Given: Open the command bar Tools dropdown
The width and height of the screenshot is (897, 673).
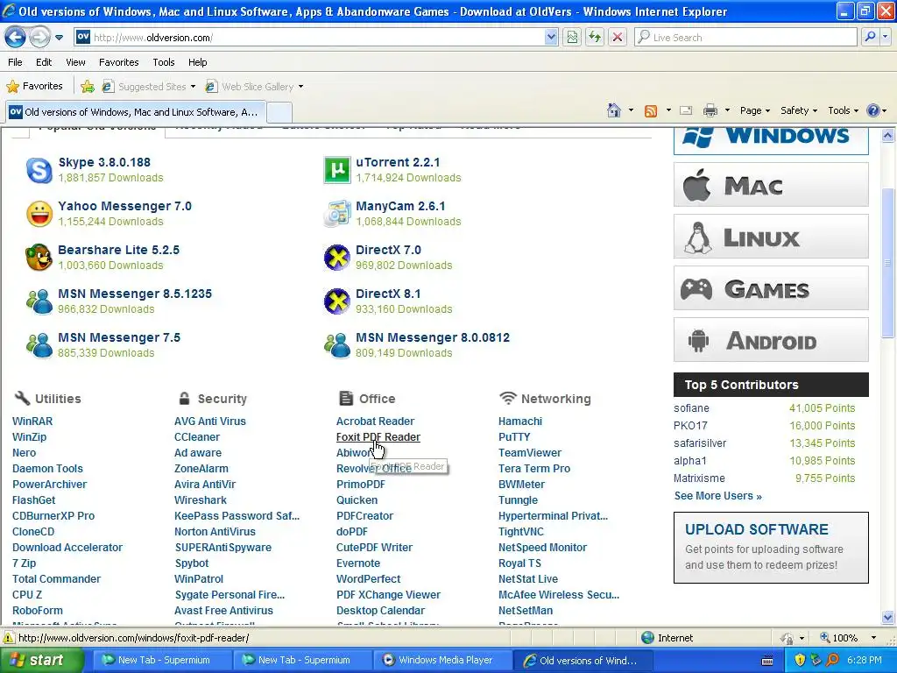Looking at the screenshot, I should [843, 110].
